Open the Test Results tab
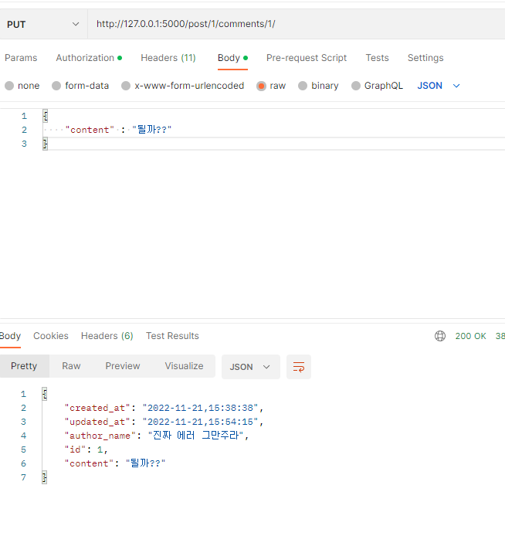Viewport: 505px width, 536px height. pyautogui.click(x=172, y=336)
